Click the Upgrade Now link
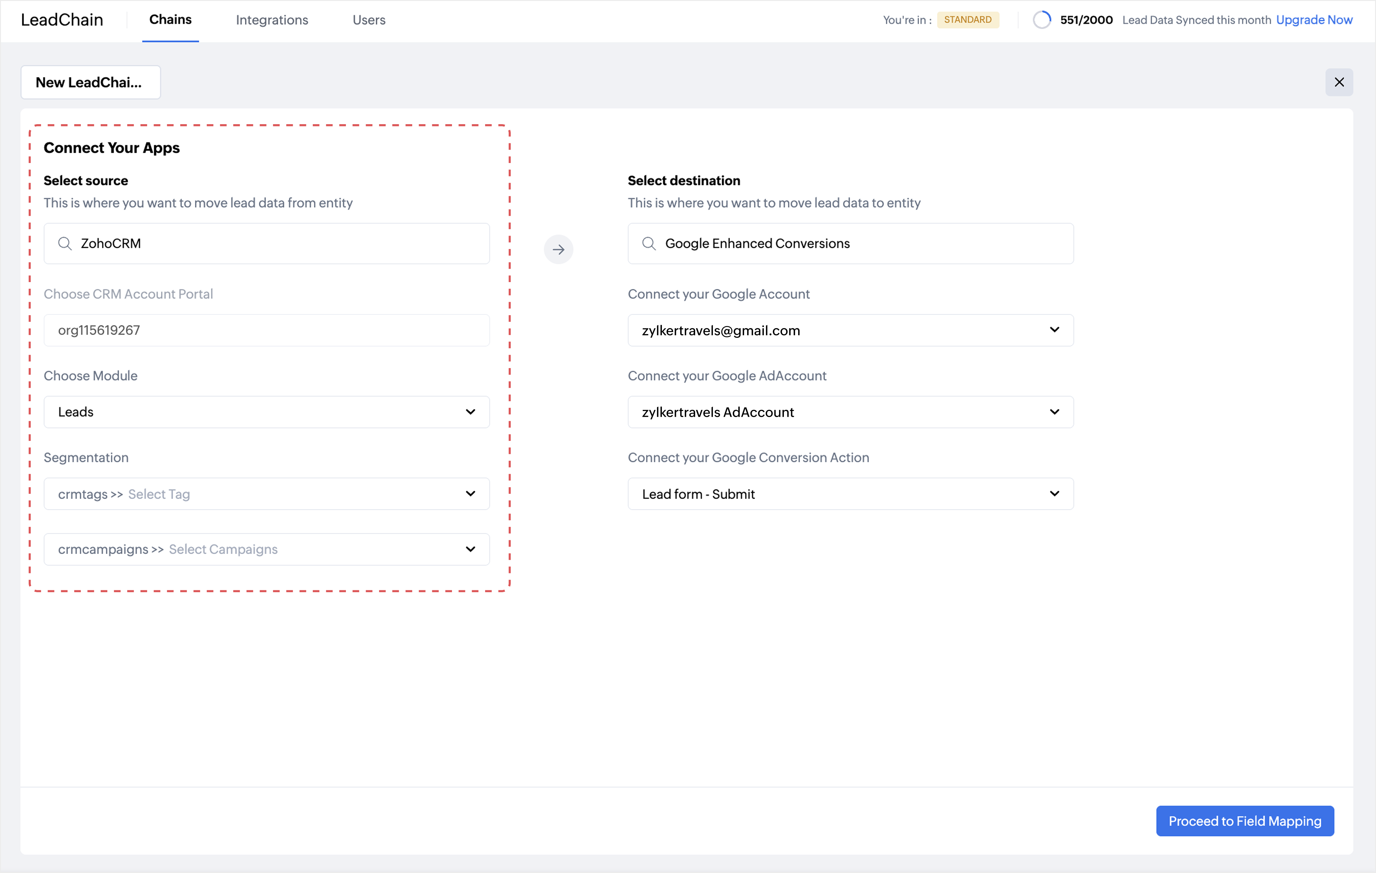 pos(1314,20)
